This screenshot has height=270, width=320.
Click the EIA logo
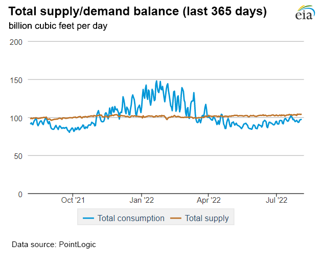tap(305, 12)
